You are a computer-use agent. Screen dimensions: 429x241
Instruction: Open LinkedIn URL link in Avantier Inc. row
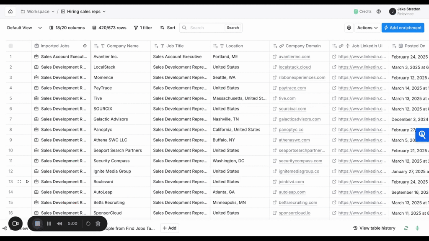coord(362,56)
